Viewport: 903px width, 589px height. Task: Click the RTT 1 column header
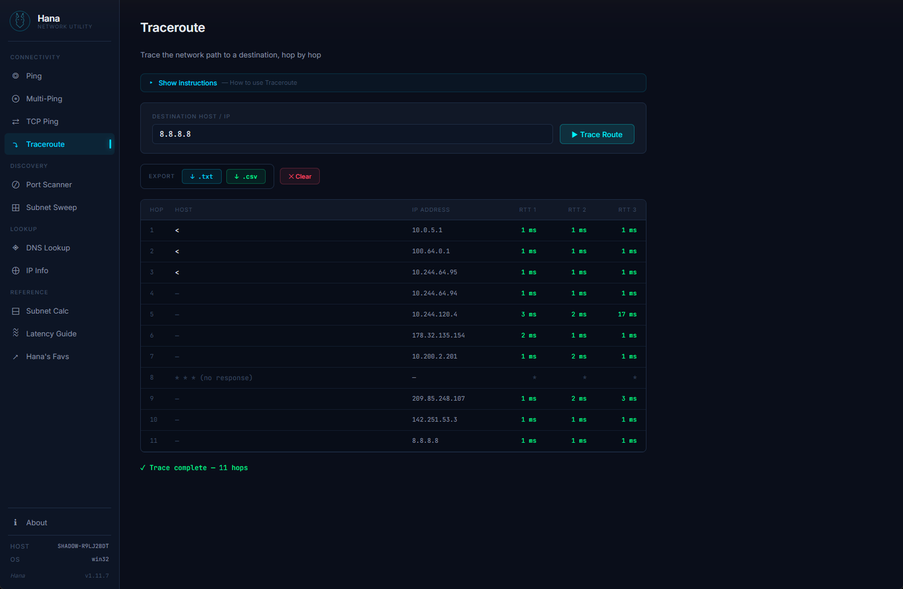coord(528,209)
